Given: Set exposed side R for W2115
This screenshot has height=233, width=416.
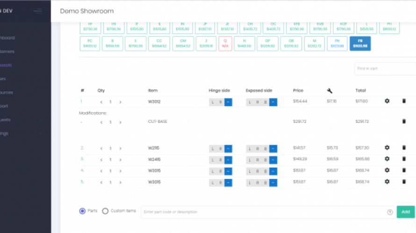Looking at the screenshot, I should pos(258,149).
